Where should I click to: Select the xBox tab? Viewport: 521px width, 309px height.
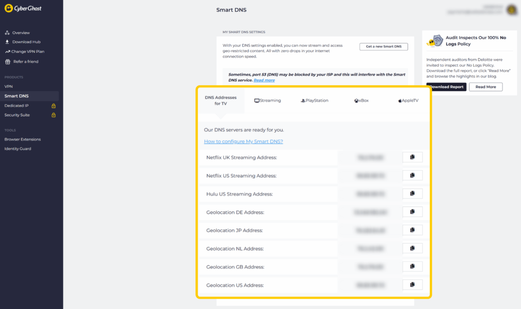tap(361, 101)
